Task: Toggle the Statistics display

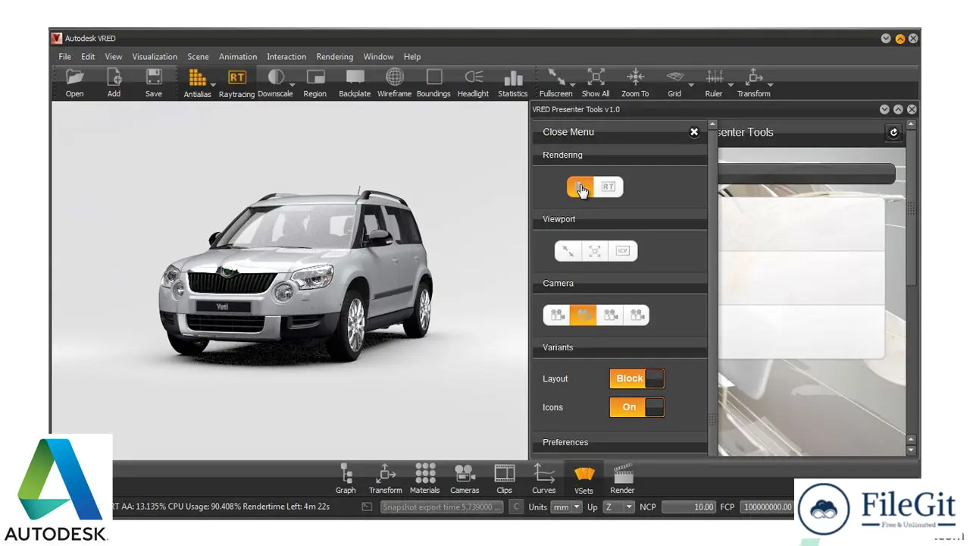Action: coord(513,83)
